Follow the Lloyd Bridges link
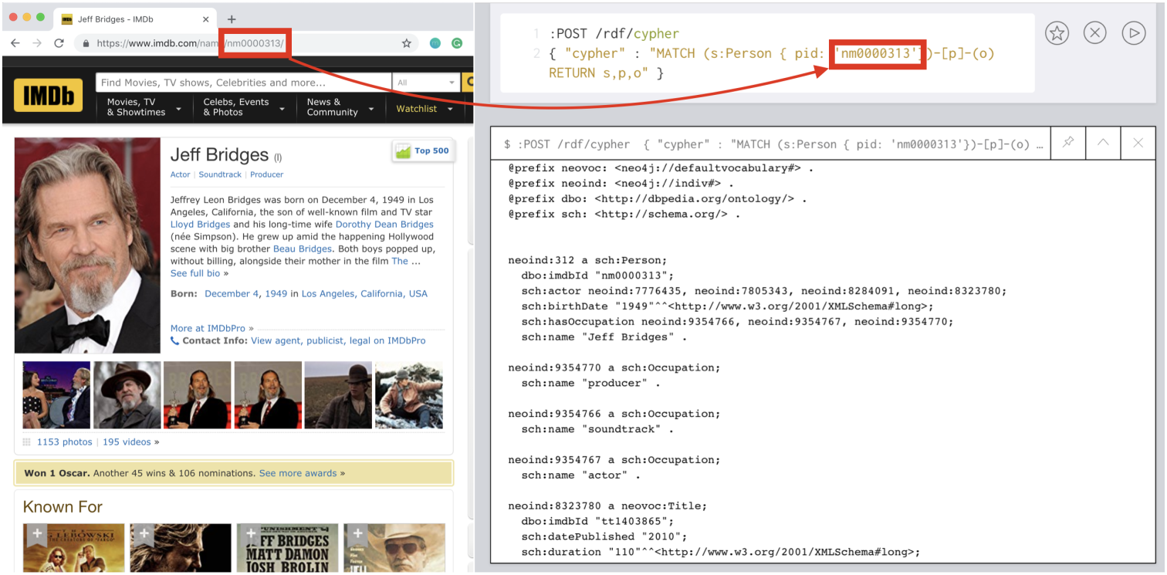The height and width of the screenshot is (575, 1167). [200, 225]
